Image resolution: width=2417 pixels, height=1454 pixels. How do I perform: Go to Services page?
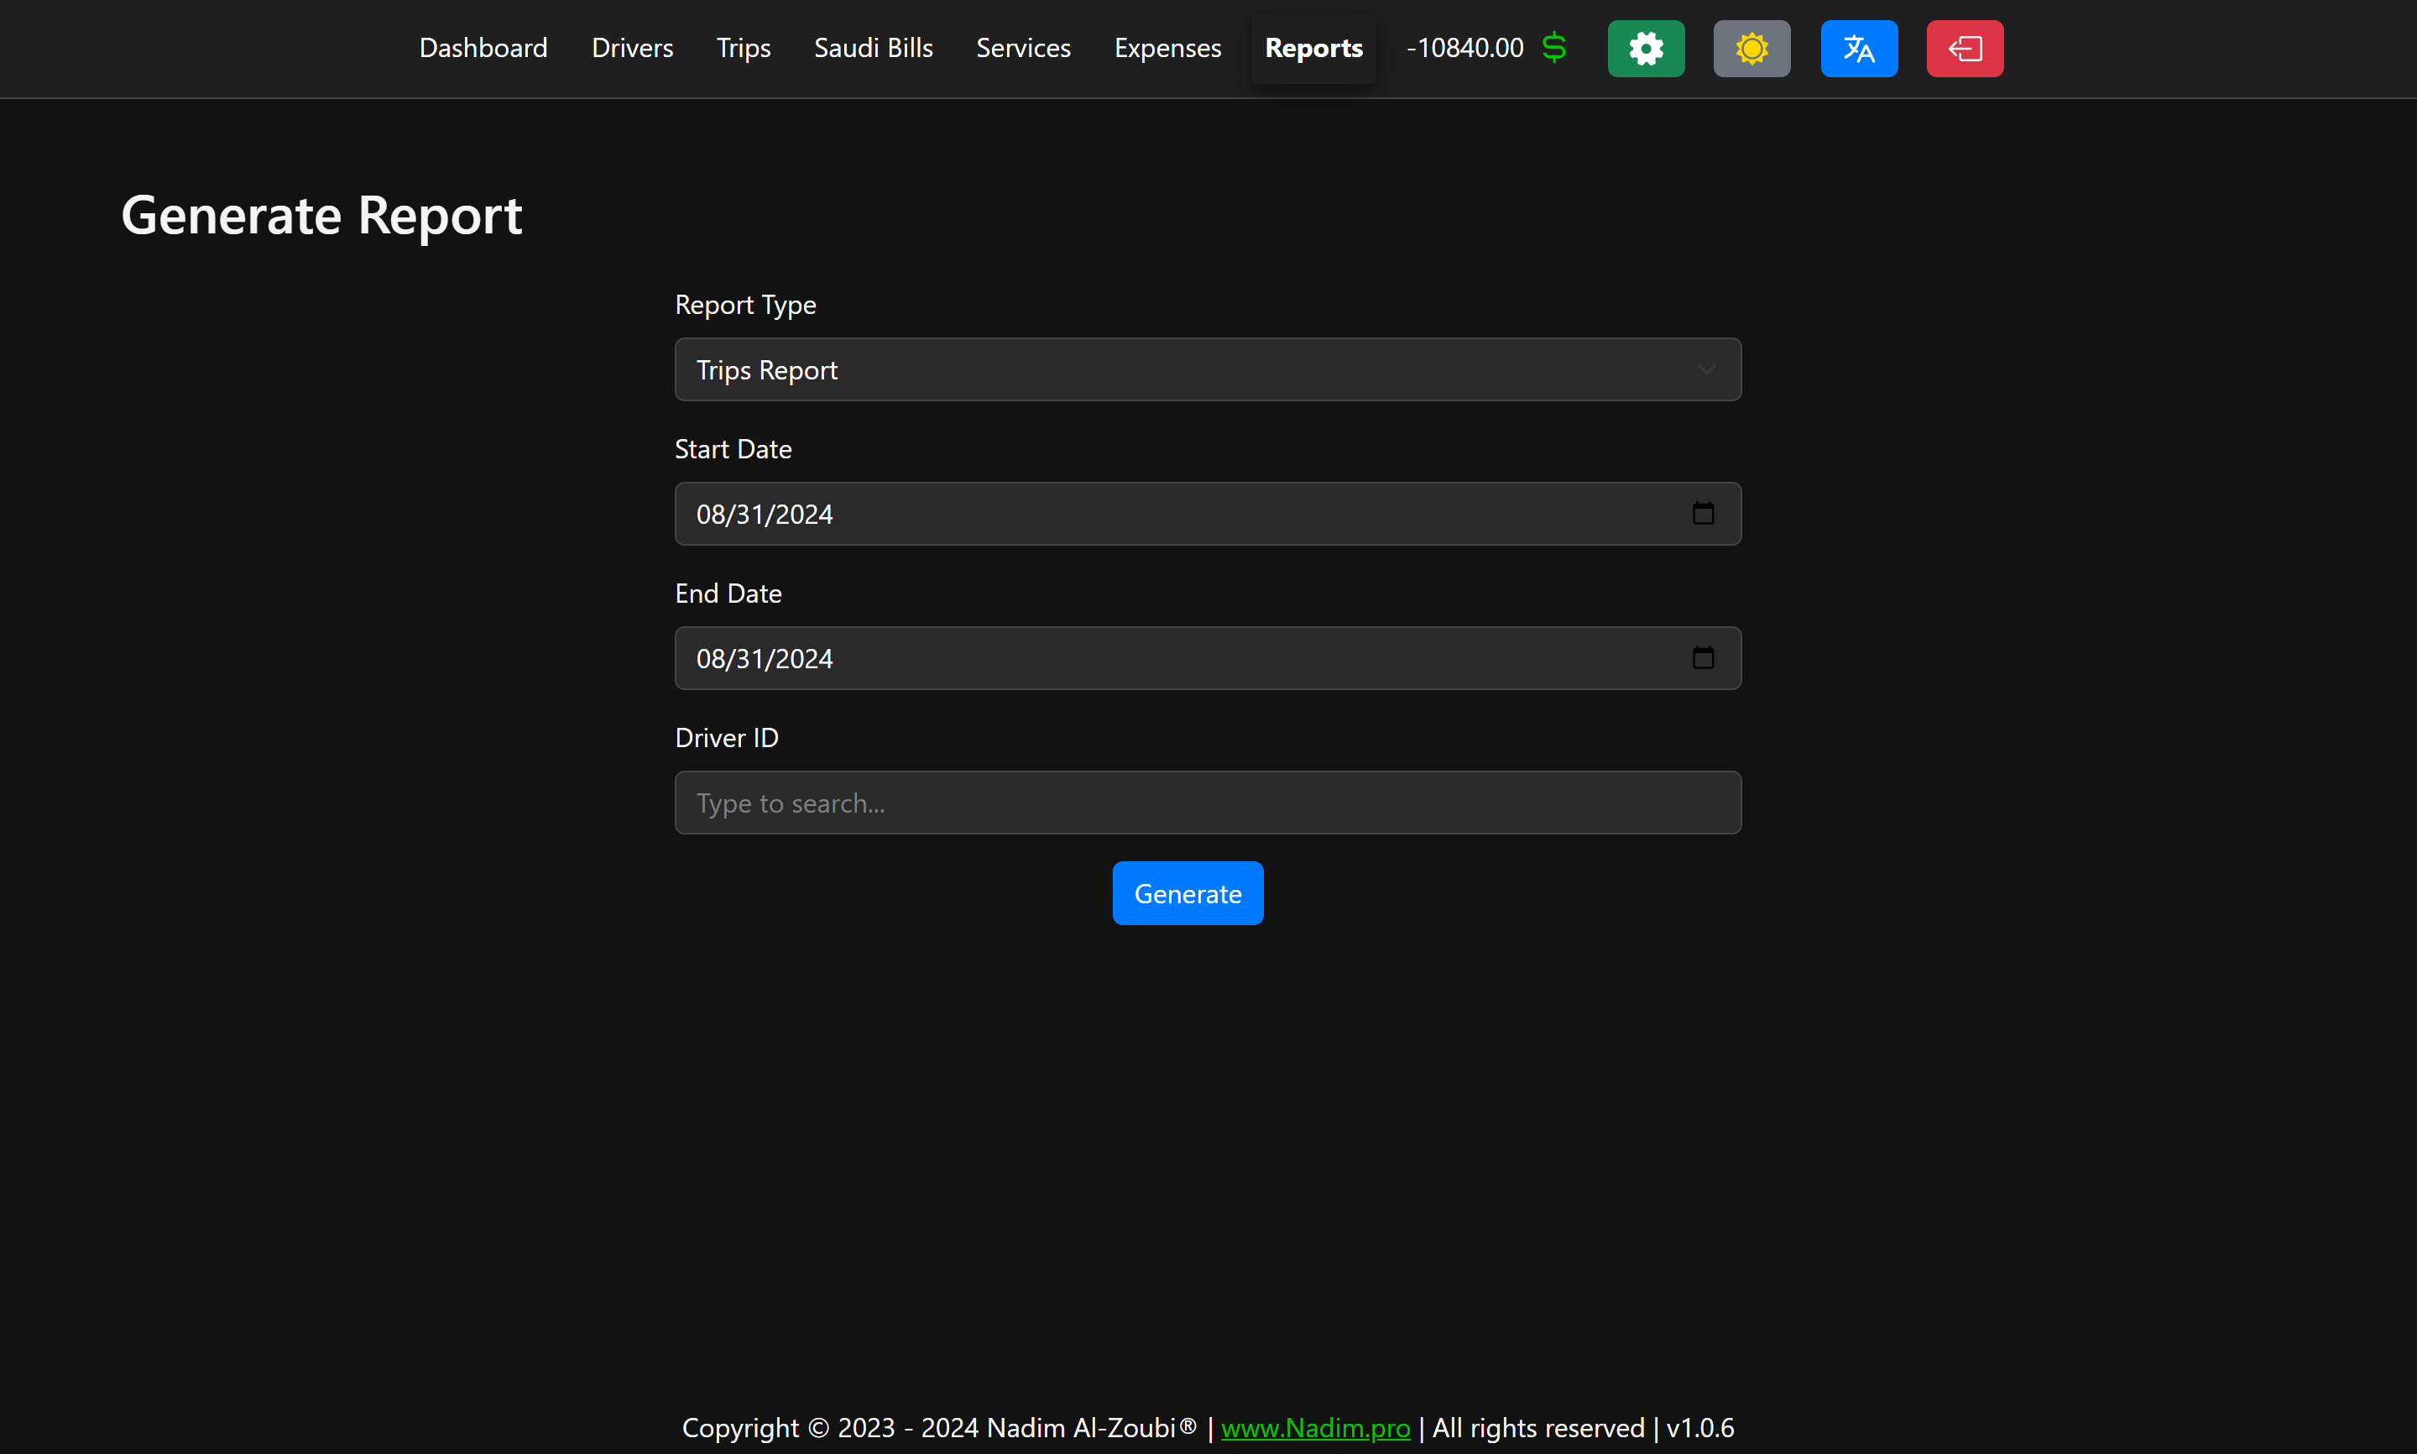[1022, 48]
